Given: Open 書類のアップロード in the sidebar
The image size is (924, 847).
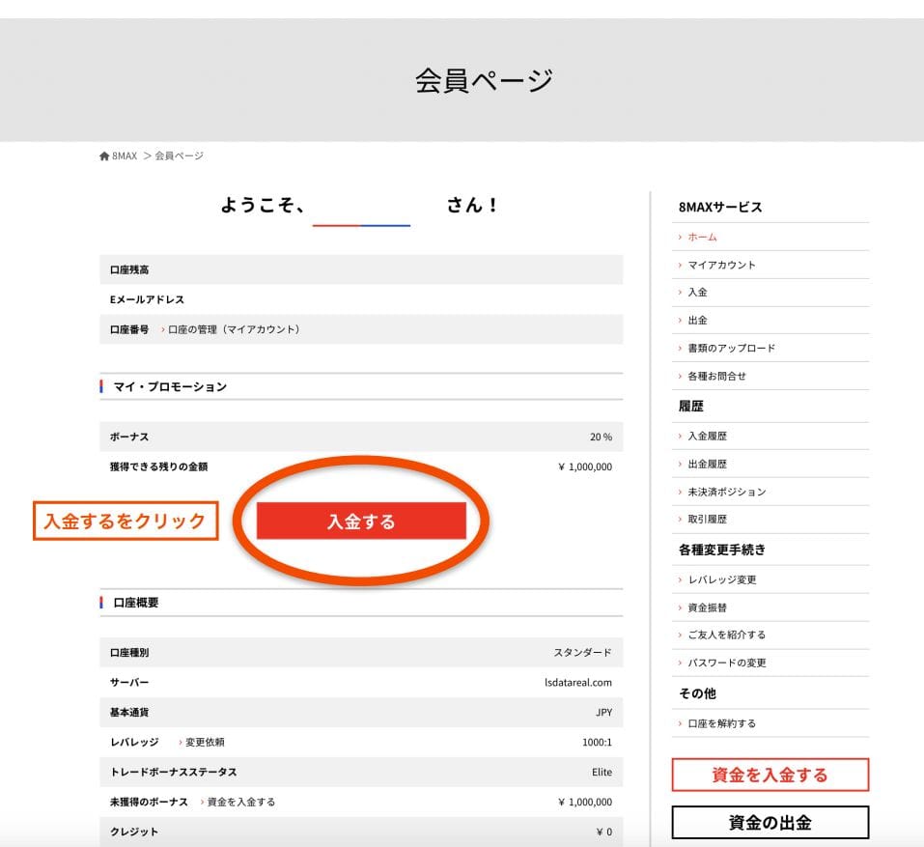Looking at the screenshot, I should [731, 348].
